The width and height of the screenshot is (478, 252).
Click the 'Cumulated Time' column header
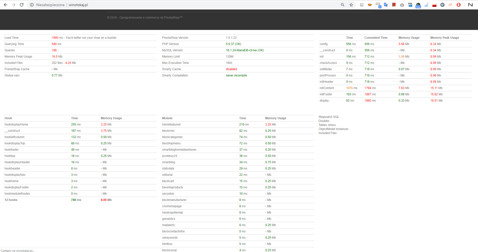(x=376, y=38)
